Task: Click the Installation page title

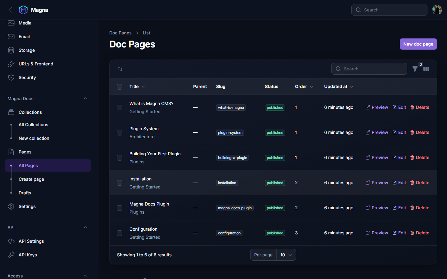Action: [x=140, y=179]
